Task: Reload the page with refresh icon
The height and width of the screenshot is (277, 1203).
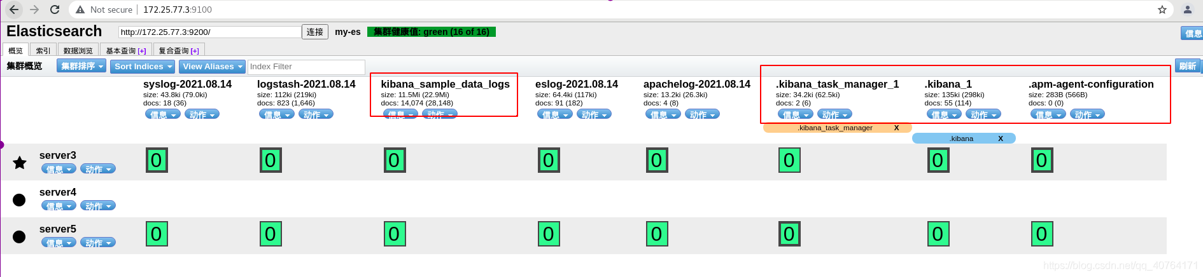Action: point(55,10)
